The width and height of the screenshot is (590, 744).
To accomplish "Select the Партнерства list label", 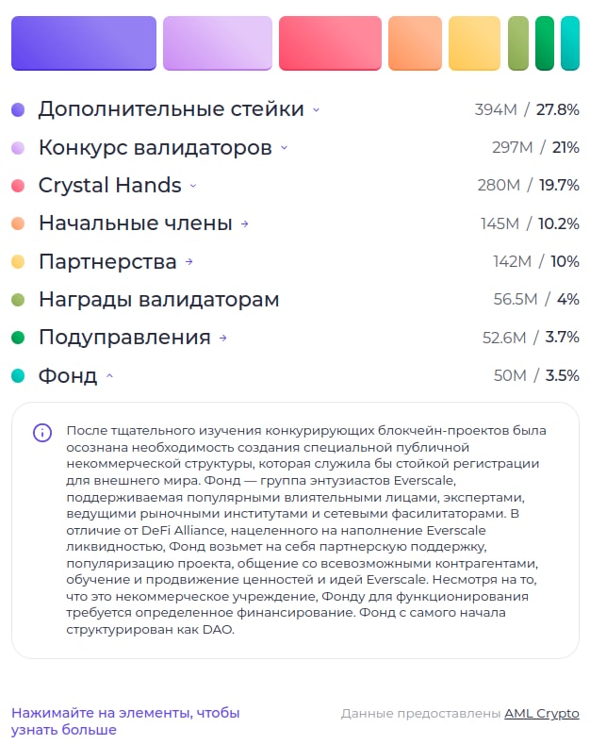I will (107, 261).
